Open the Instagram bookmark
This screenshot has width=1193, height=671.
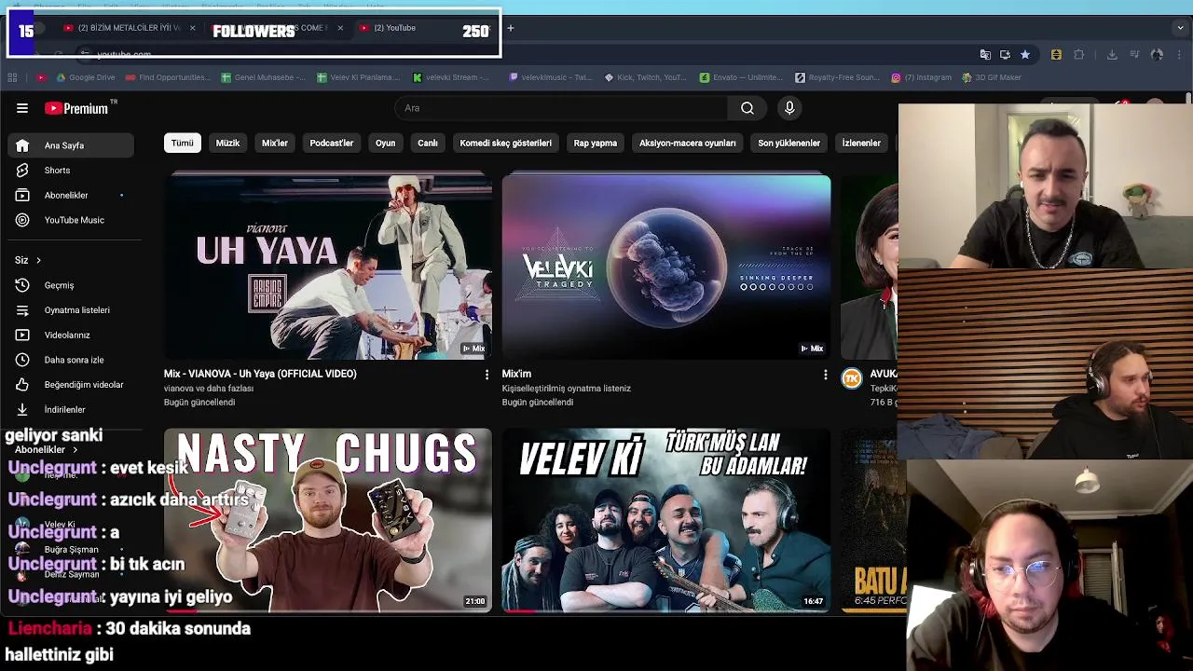coord(922,77)
